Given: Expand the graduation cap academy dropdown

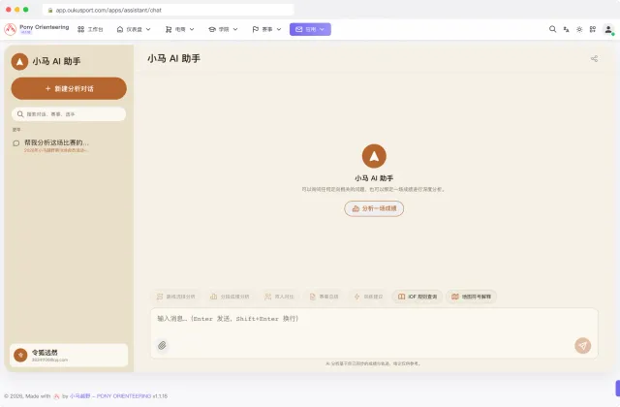Looking at the screenshot, I should pos(223,29).
